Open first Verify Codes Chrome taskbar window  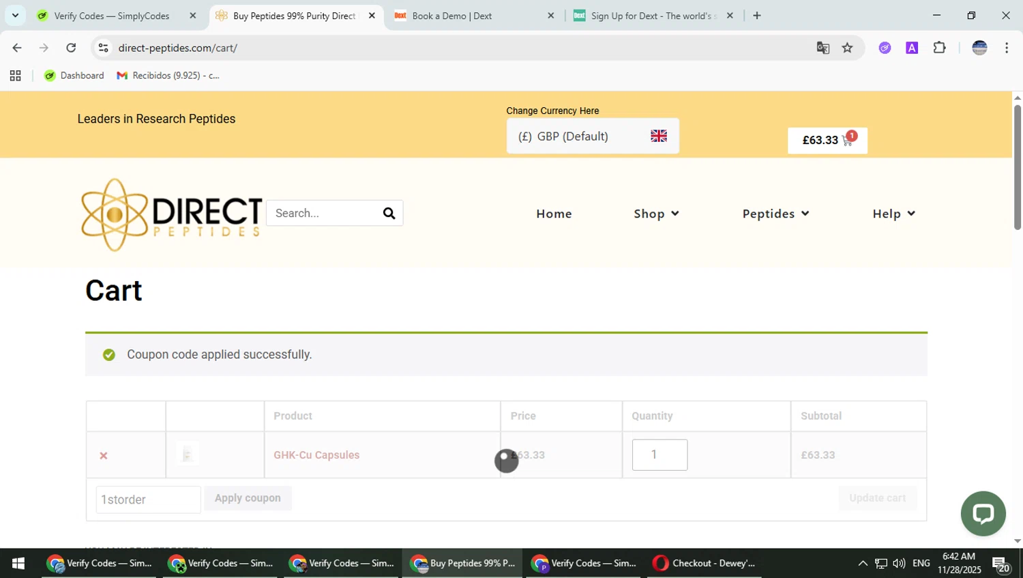tap(100, 563)
